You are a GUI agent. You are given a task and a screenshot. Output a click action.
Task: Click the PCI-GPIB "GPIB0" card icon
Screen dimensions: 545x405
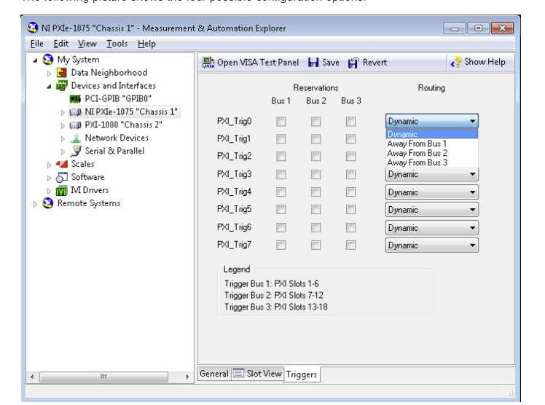pyautogui.click(x=75, y=99)
